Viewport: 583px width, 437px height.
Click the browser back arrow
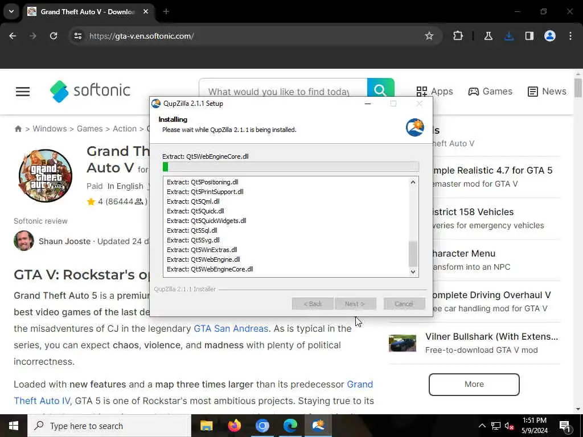(x=13, y=36)
